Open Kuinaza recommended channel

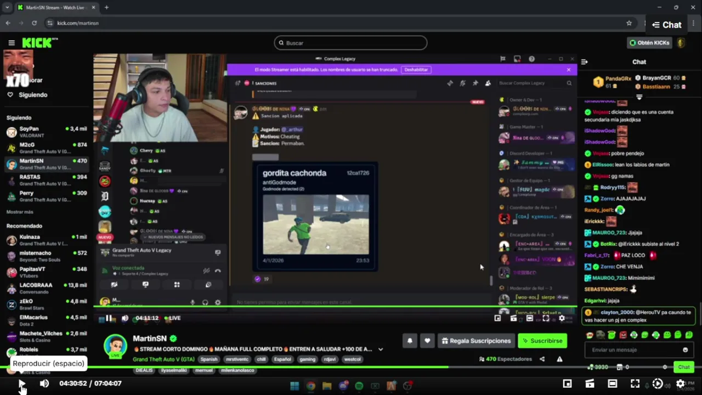tap(47, 240)
